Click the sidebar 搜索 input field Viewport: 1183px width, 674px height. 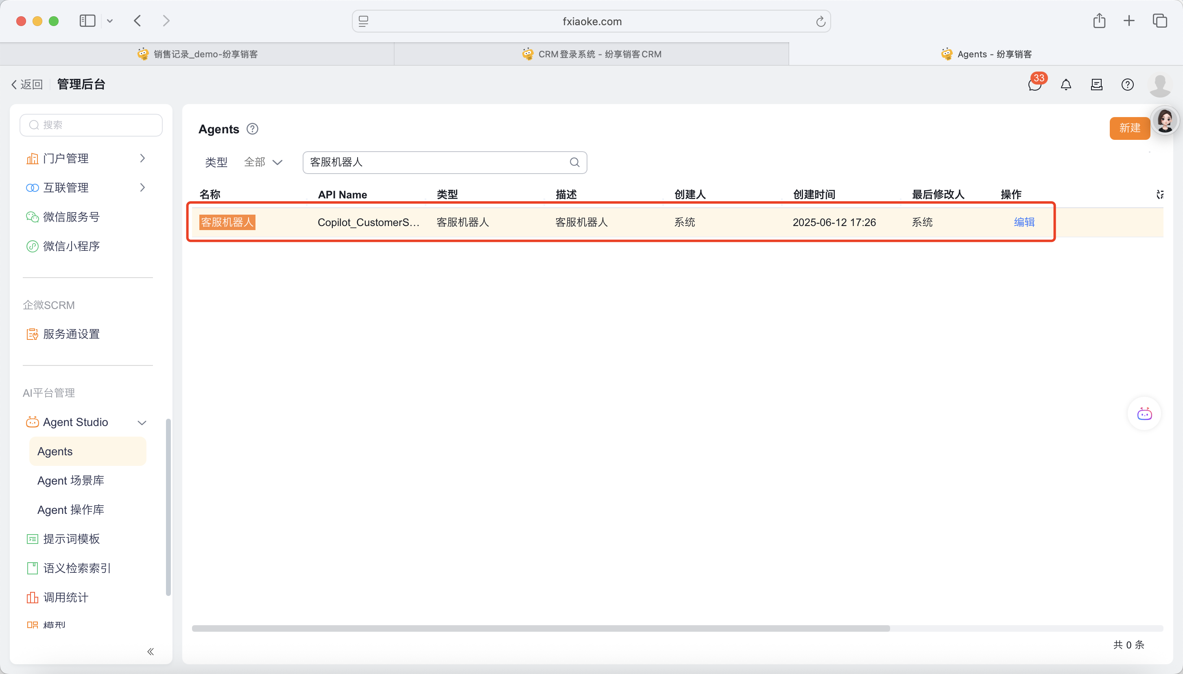91,125
